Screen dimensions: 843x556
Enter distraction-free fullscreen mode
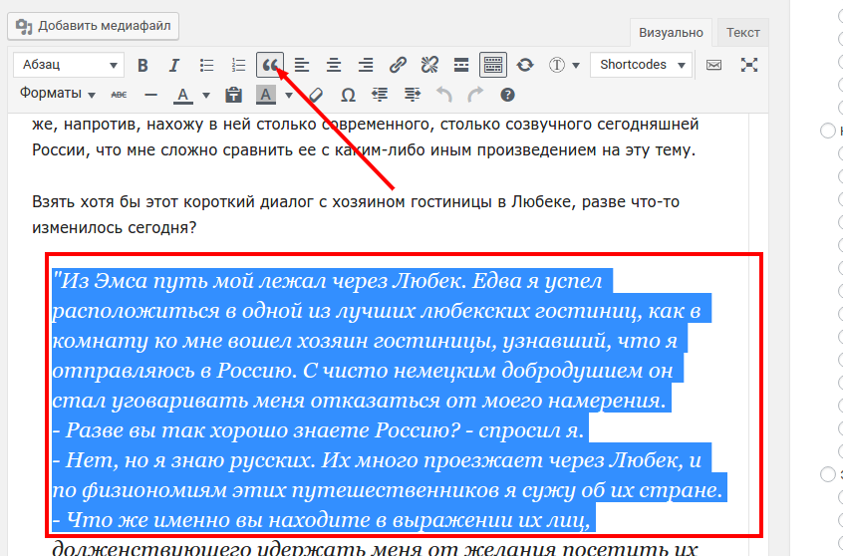[x=749, y=65]
